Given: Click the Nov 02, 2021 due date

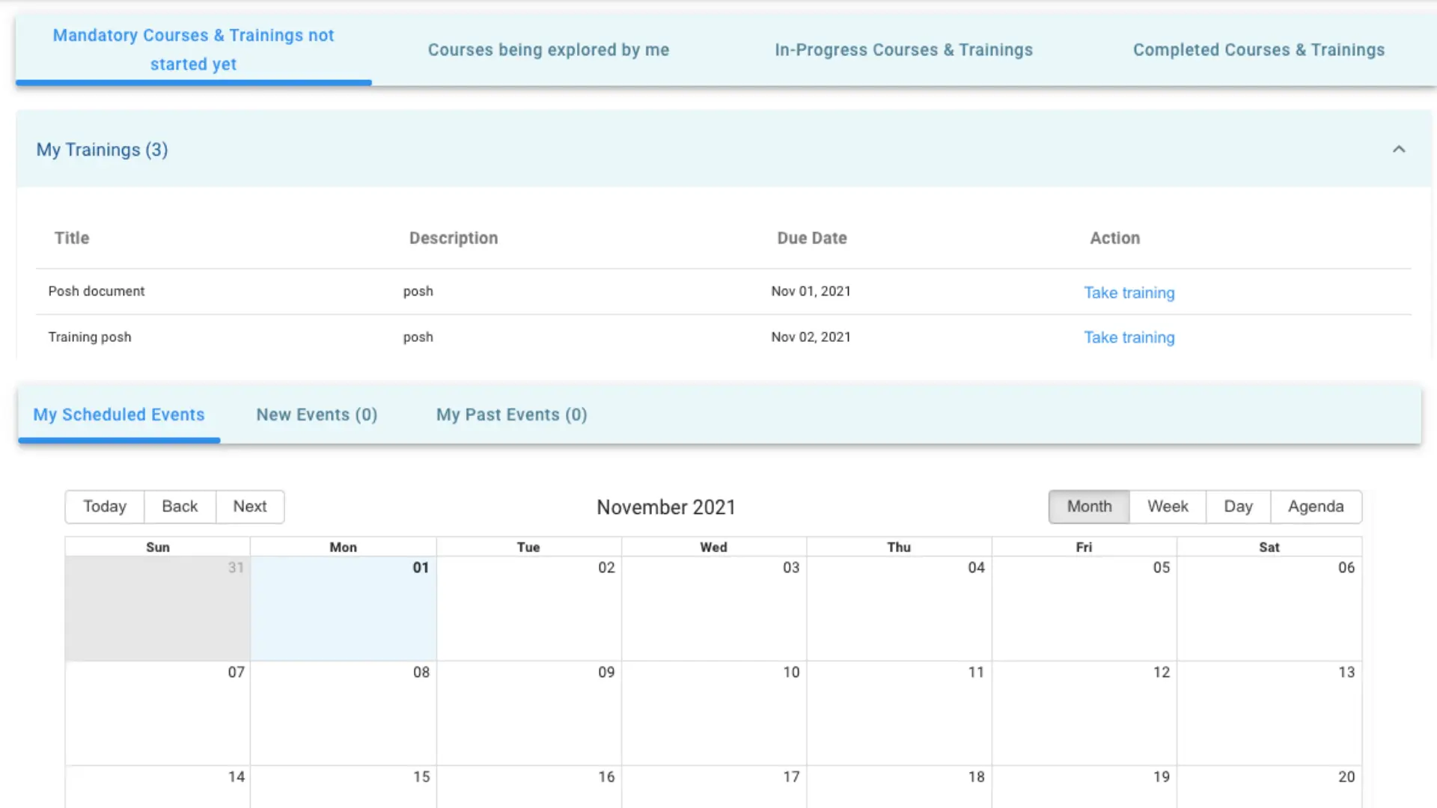Looking at the screenshot, I should pos(811,337).
